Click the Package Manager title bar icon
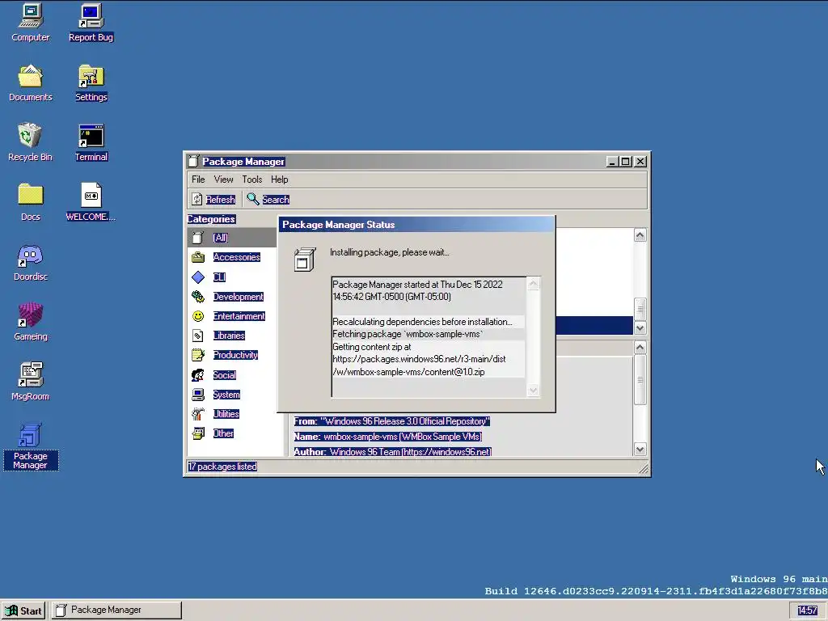Viewport: 828px width, 621px height. 193,161
